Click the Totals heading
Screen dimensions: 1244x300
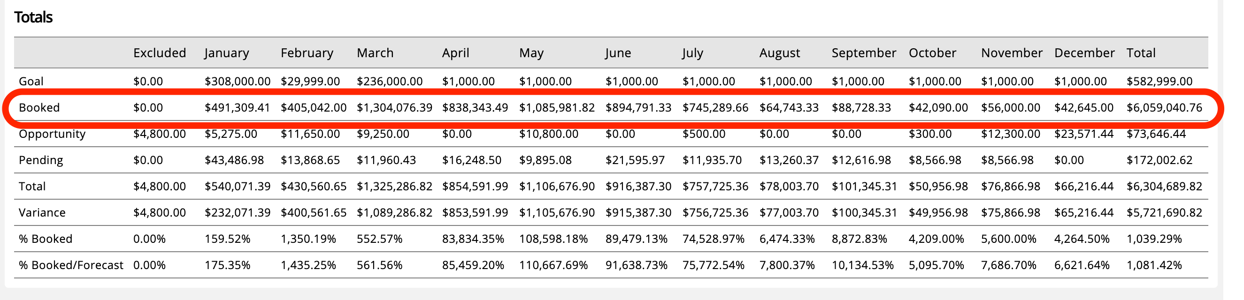point(33,17)
